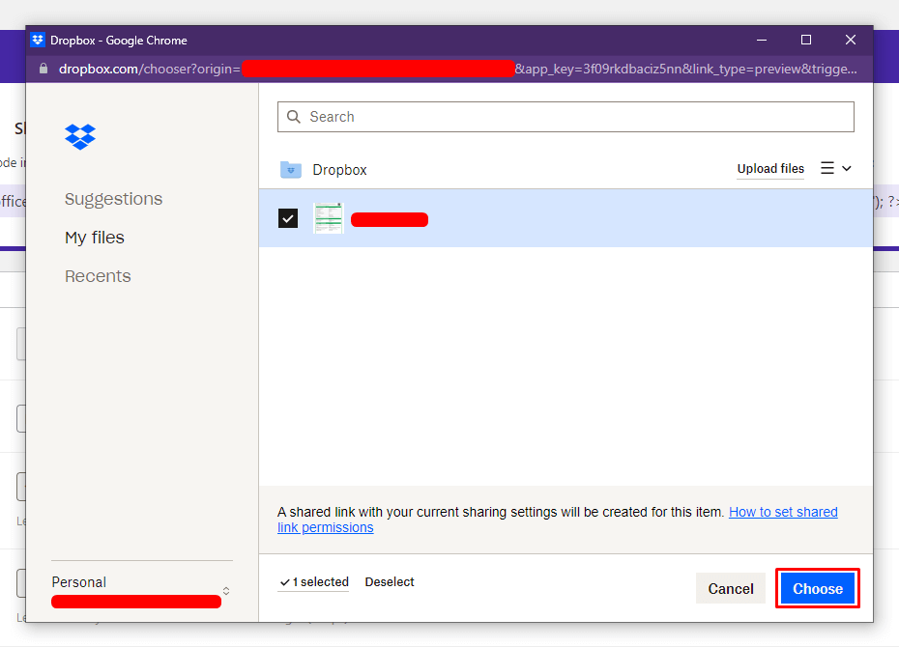Confirm selection with the Choose button
The width and height of the screenshot is (899, 647).
[818, 589]
